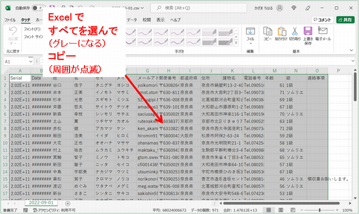This screenshot has width=359, height=214.
Task: Switch to Page Break Preview icon
Action: pyautogui.click(x=293, y=210)
